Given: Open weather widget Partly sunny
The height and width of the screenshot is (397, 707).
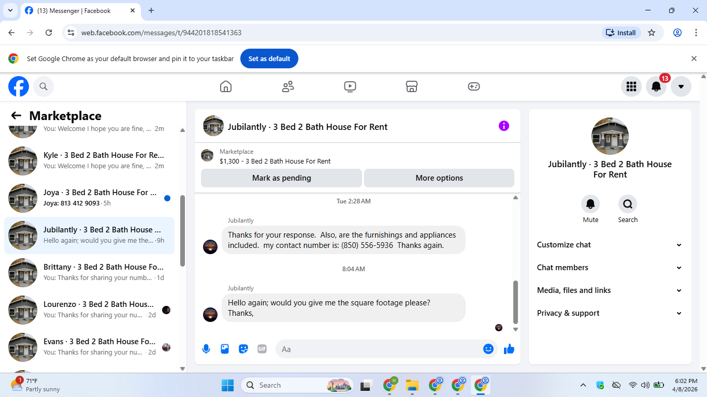Looking at the screenshot, I should click(35, 385).
